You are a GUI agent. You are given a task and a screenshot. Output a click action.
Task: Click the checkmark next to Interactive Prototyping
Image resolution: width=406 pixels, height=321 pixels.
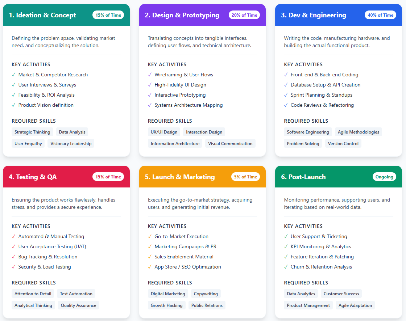pos(150,95)
